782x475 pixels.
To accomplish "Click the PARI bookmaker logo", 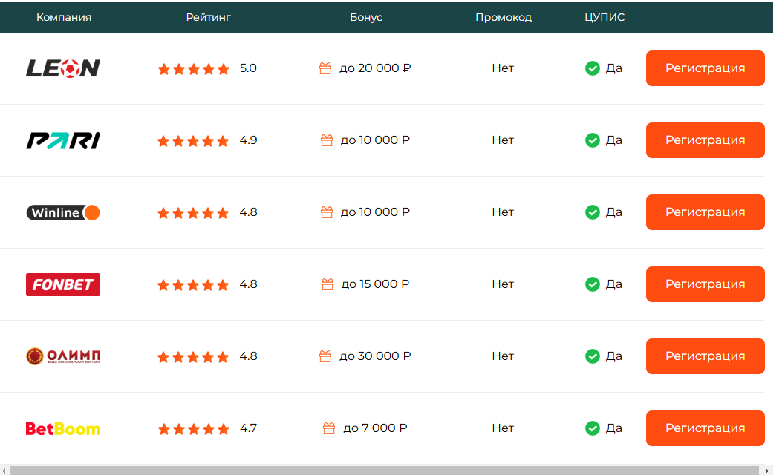I will (63, 140).
